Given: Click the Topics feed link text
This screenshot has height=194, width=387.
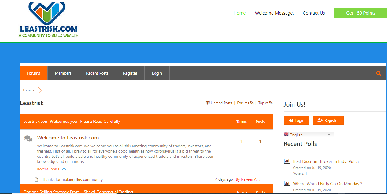Looking at the screenshot, I should tap(263, 103).
